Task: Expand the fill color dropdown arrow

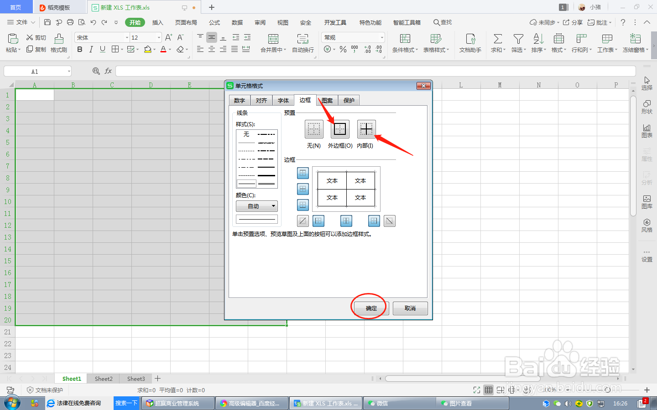Action: pyautogui.click(x=155, y=50)
